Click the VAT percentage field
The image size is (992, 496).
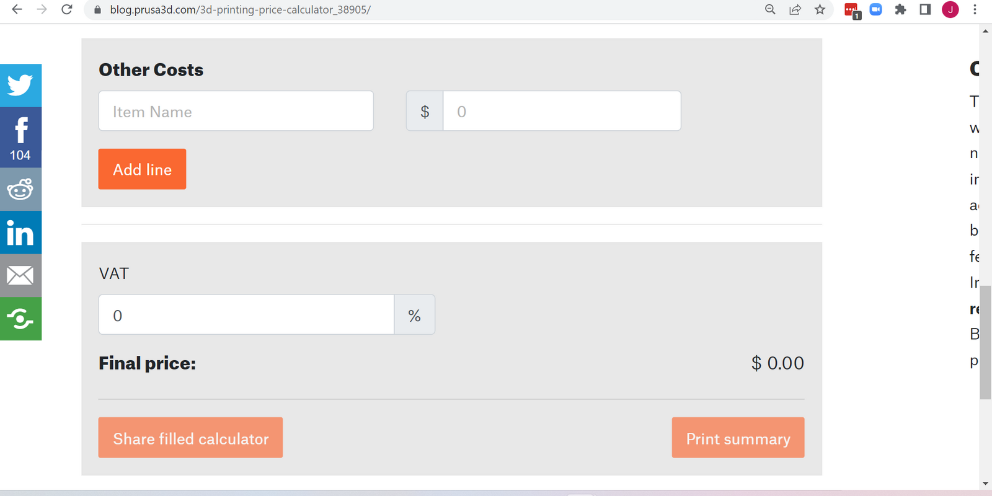pos(247,315)
